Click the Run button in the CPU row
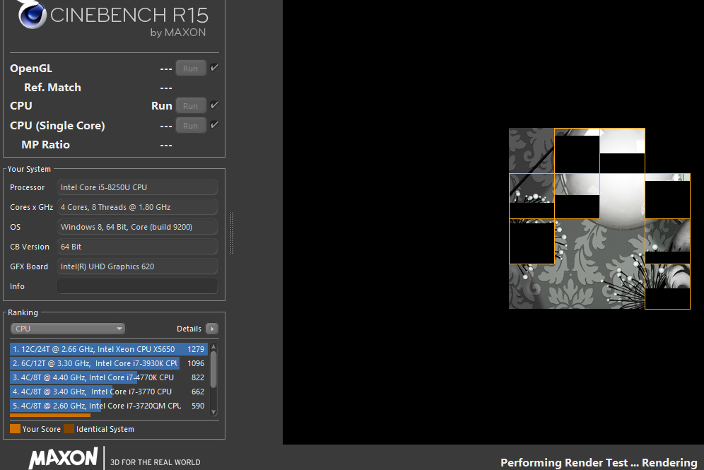Viewport: 704px width, 470px height. [x=191, y=106]
